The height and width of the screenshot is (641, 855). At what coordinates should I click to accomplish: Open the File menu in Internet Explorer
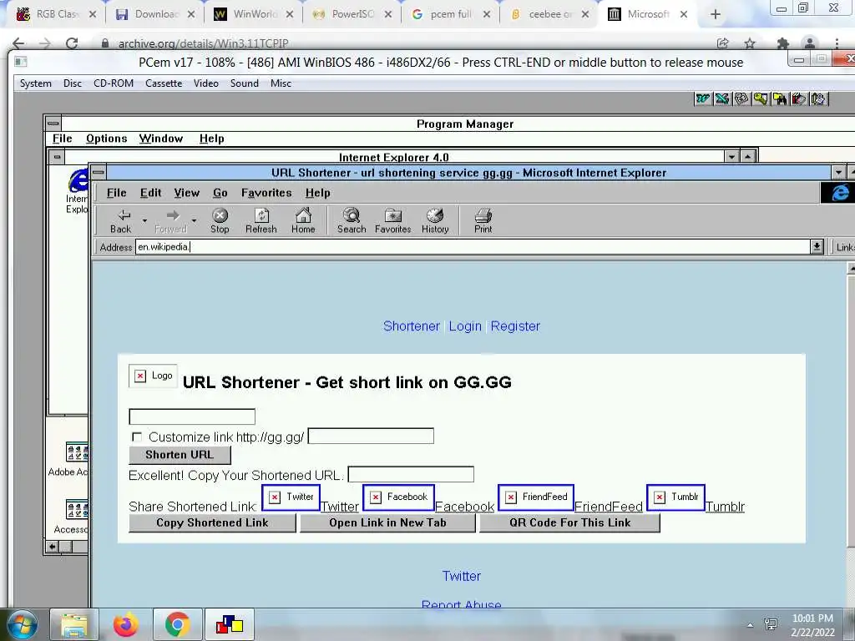(x=117, y=193)
